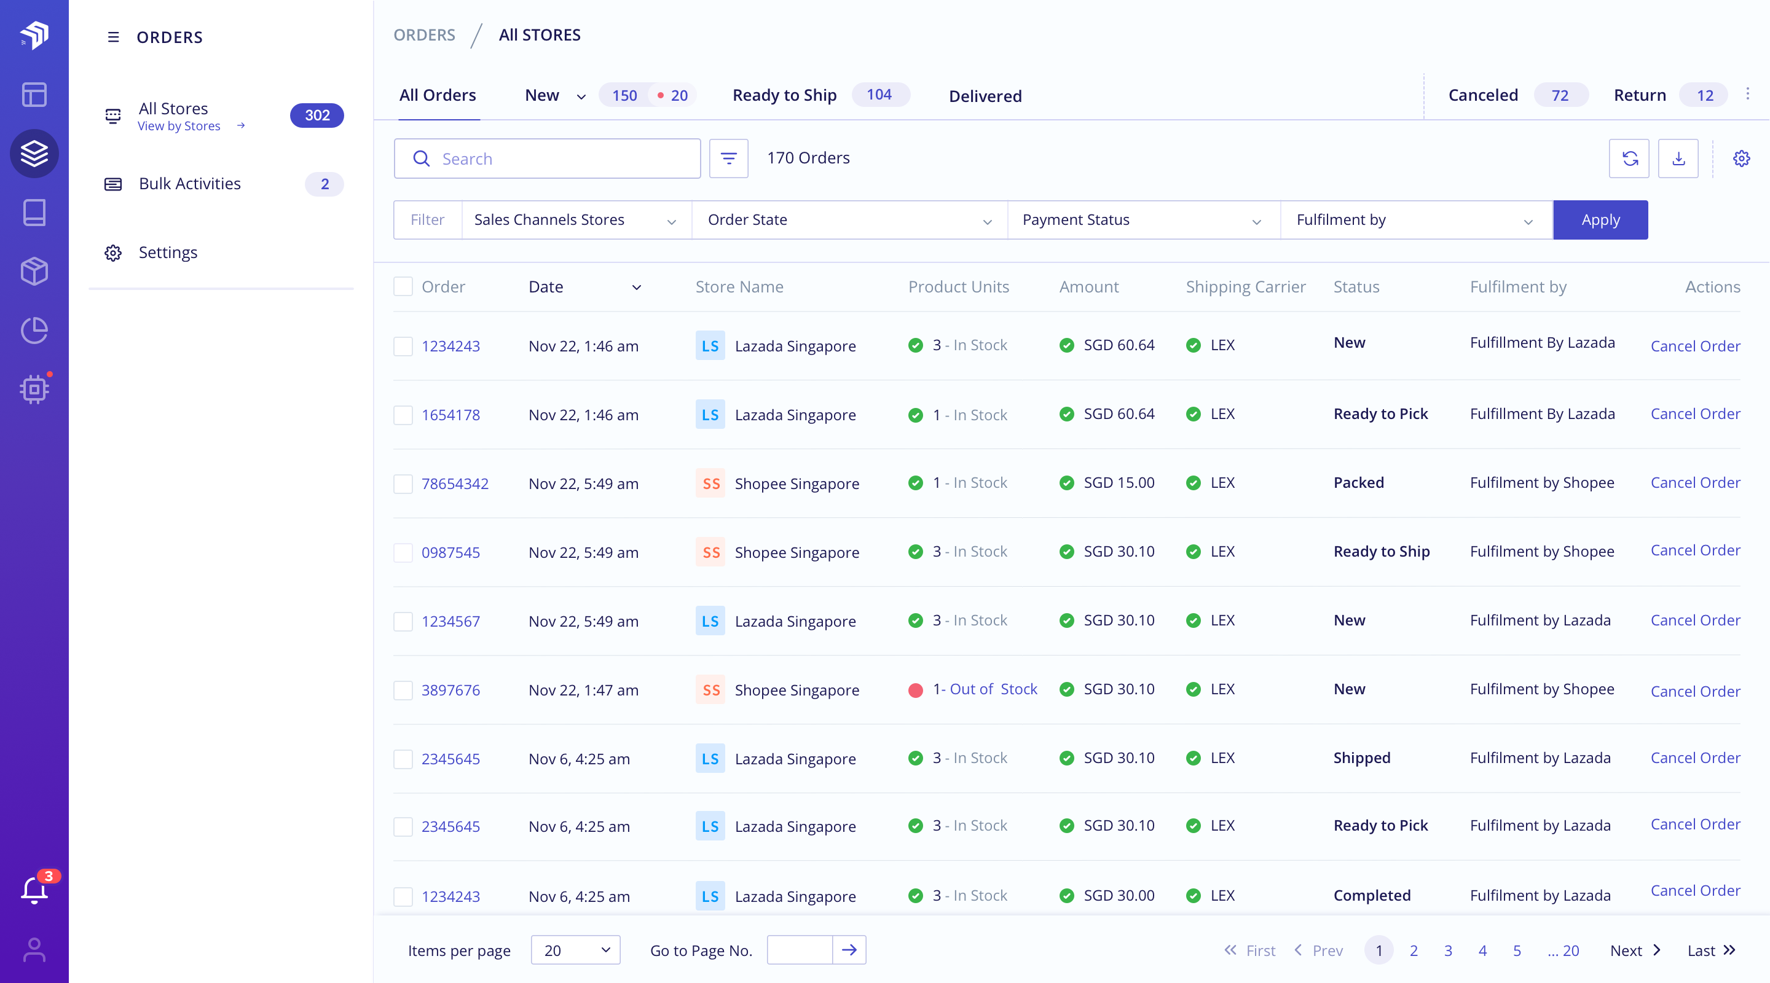Click the Apply filter button
This screenshot has width=1770, height=983.
coord(1600,220)
